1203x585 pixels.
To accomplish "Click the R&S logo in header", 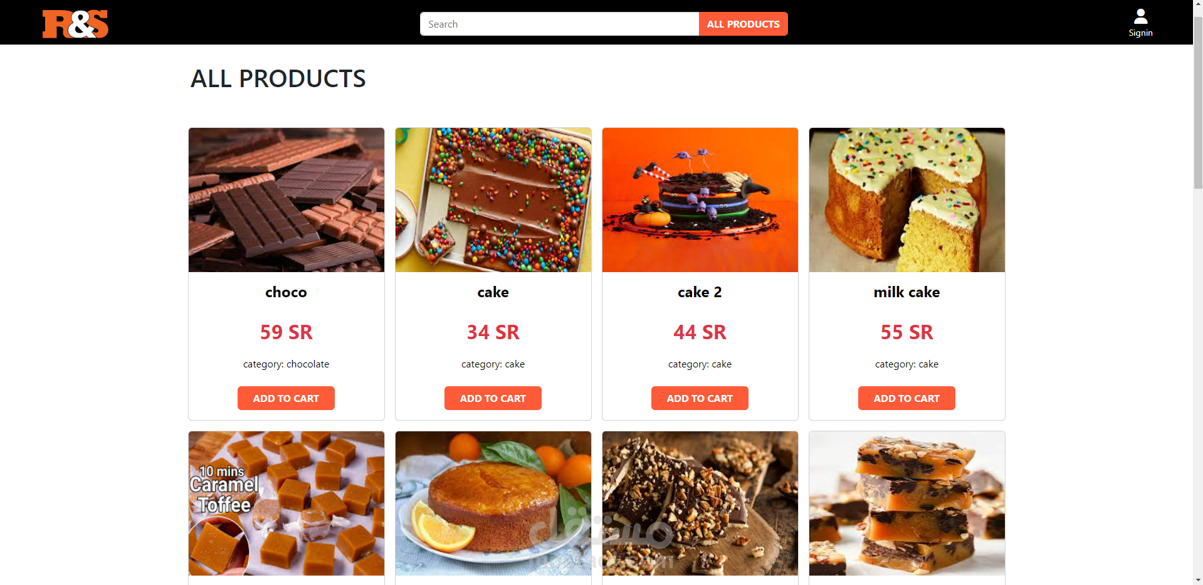I will [x=75, y=24].
